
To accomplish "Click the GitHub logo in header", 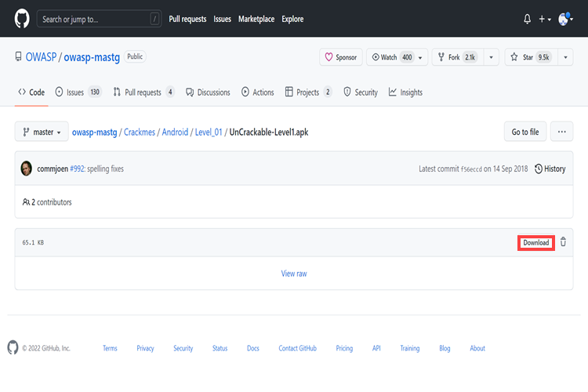I will (22, 19).
